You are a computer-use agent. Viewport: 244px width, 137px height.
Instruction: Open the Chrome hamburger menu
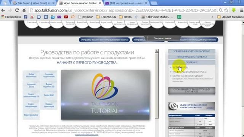tap(242, 10)
